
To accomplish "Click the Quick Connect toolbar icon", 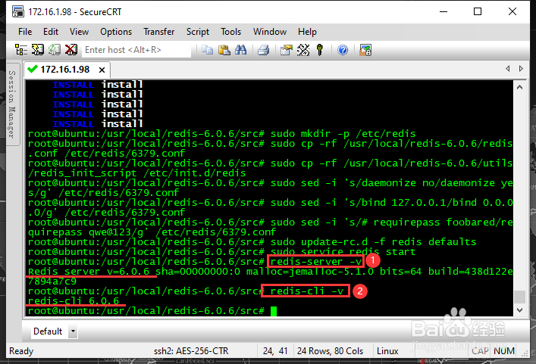I will pos(38,50).
